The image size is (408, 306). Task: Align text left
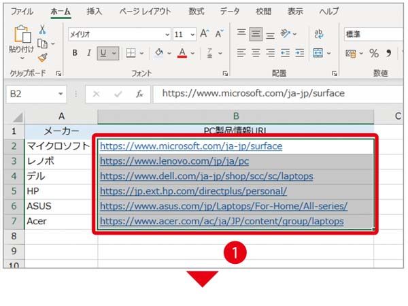pyautogui.click(x=241, y=53)
